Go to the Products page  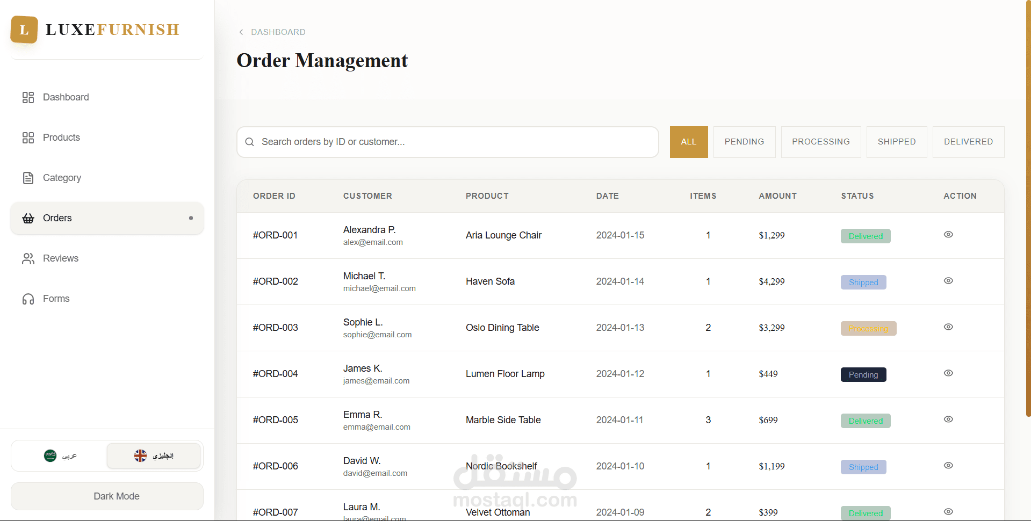click(x=107, y=138)
